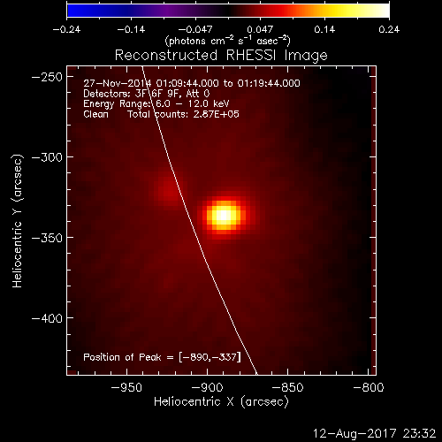This screenshot has height=442, width=442.
Task: Click the -900 X axis tick label
Action: point(208,387)
